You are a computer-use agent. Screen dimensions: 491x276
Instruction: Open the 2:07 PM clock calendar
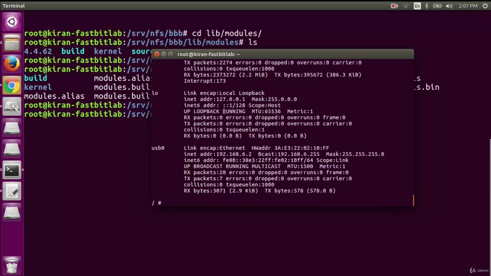[468, 6]
